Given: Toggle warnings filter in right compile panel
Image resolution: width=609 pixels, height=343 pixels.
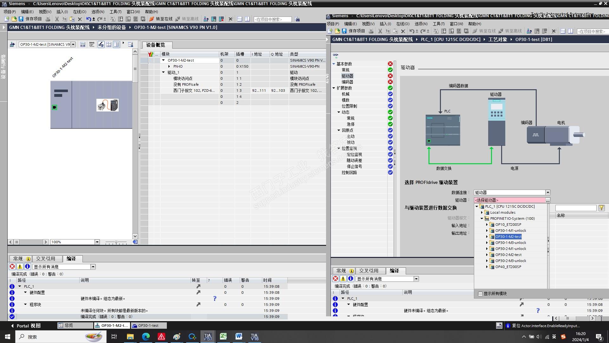Looking at the screenshot, I should (343, 279).
